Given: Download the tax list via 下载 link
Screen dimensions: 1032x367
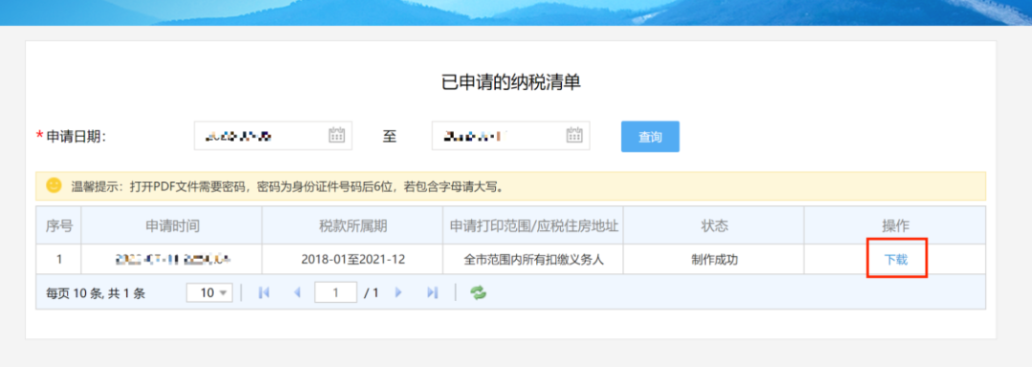Looking at the screenshot, I should point(895,260).
